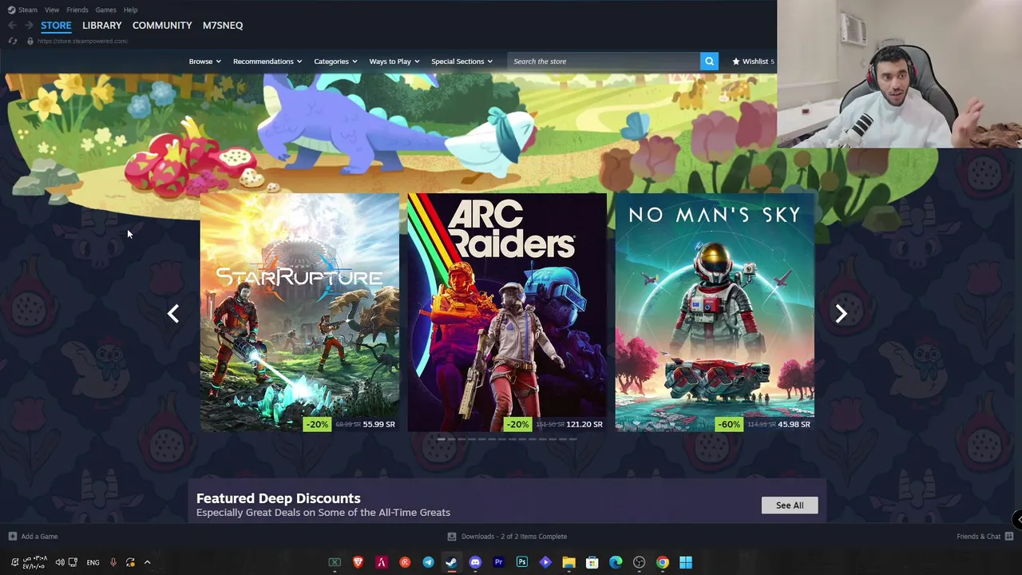Screen dimensions: 1022x575
Task: Switch the ENG input language indicator
Action: click(93, 562)
